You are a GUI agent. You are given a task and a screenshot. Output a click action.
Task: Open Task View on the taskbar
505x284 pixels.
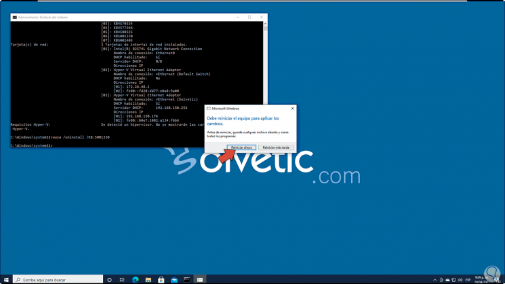[x=122, y=280]
